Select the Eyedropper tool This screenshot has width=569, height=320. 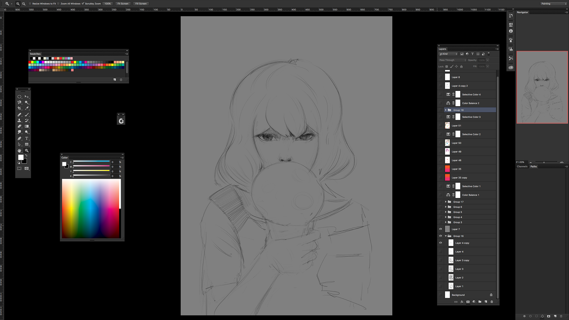pos(27,108)
